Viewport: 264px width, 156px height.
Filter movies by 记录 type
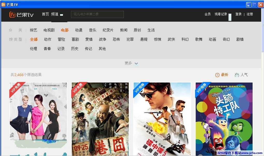(x=61, y=48)
